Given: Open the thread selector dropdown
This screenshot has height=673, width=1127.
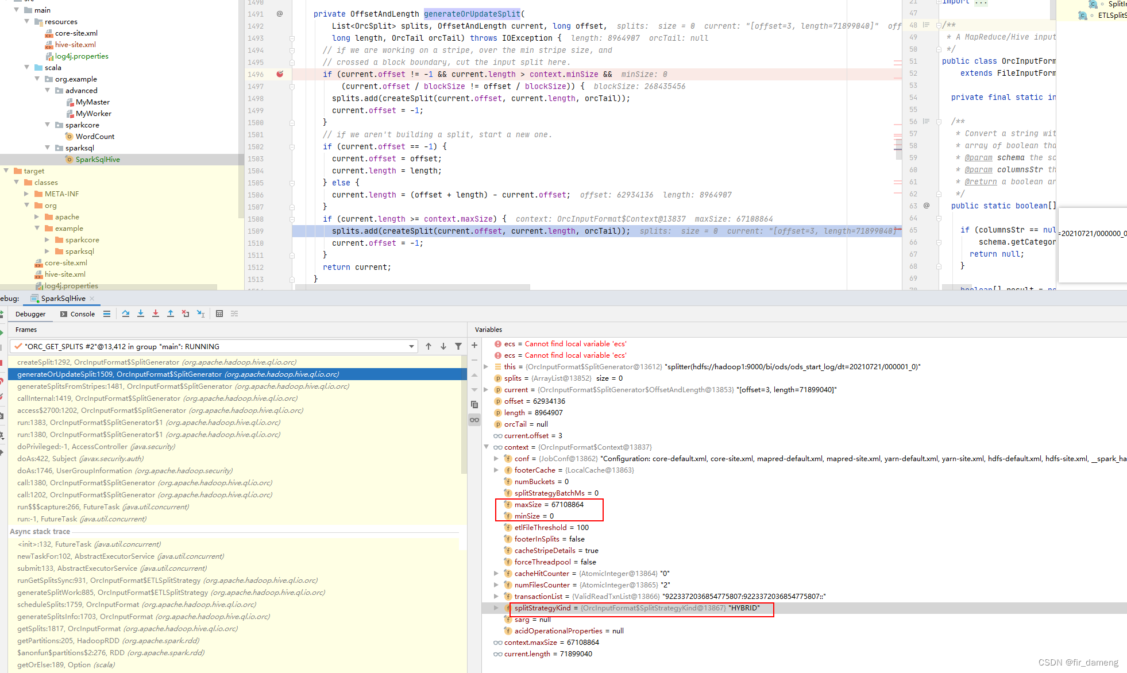Looking at the screenshot, I should pos(411,346).
